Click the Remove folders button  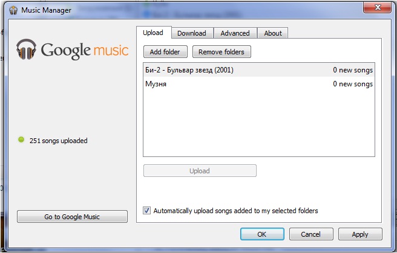click(x=221, y=52)
